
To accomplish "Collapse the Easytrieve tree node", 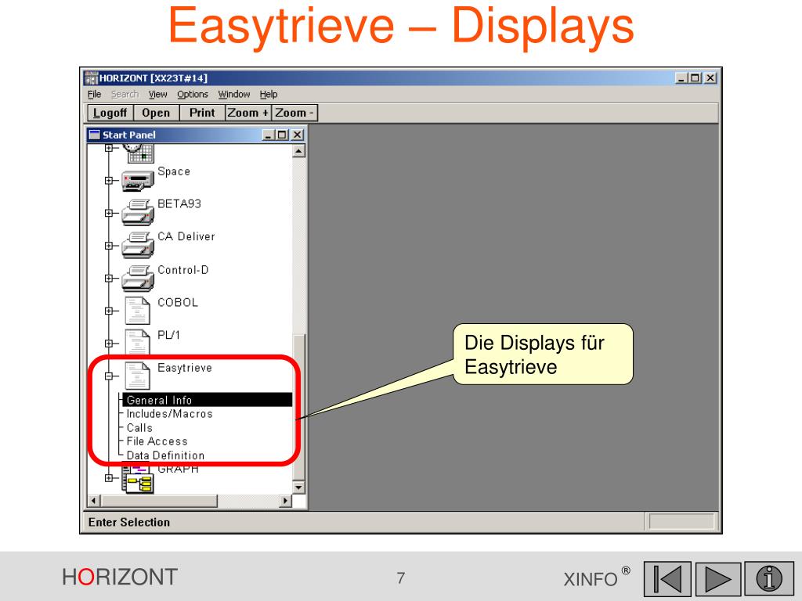I will pyautogui.click(x=108, y=376).
